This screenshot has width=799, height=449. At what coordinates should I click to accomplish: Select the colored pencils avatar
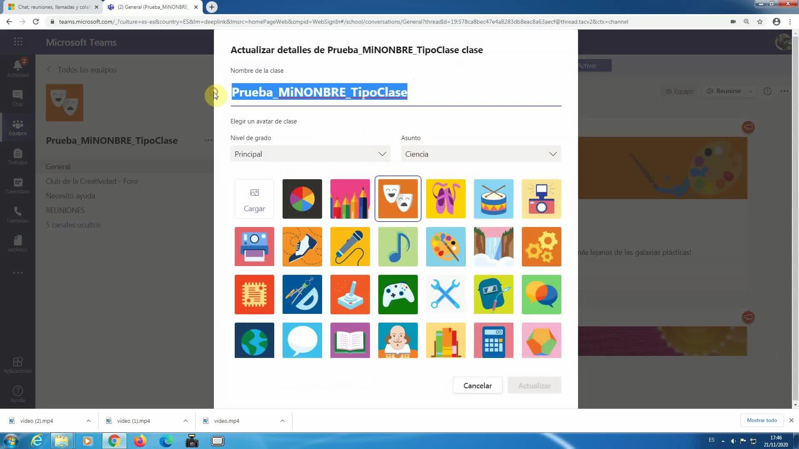pyautogui.click(x=350, y=199)
